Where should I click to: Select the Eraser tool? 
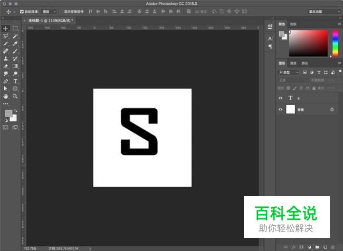point(5,66)
